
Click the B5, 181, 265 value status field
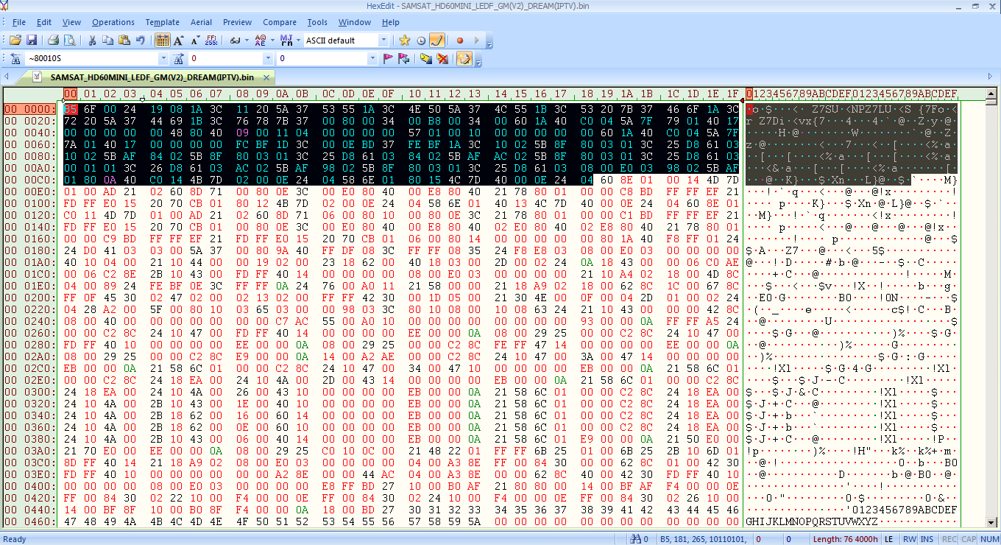pos(703,539)
